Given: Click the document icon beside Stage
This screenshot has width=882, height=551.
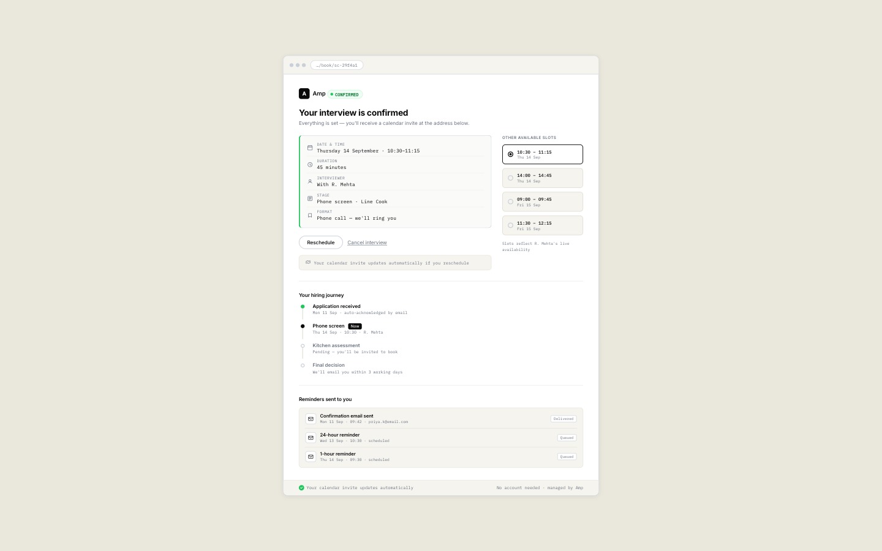Looking at the screenshot, I should (310, 198).
